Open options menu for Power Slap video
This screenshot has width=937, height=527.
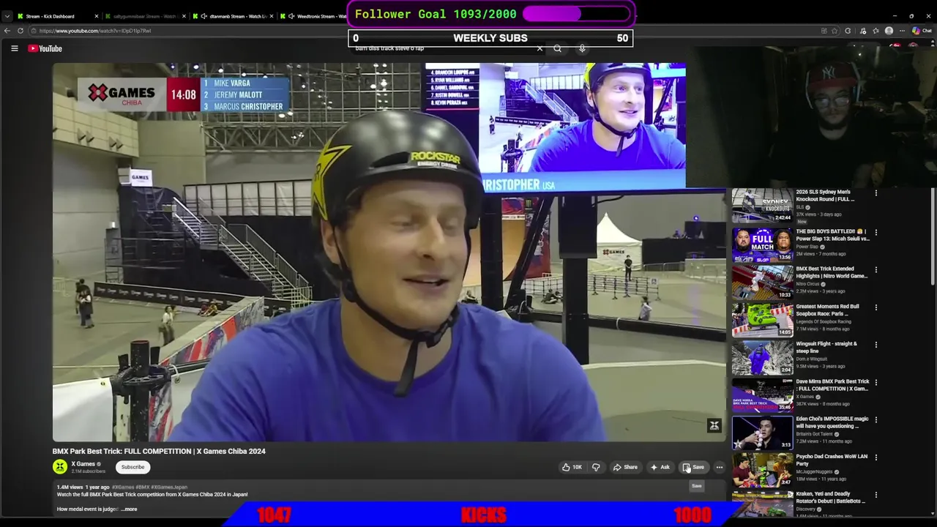click(x=876, y=232)
